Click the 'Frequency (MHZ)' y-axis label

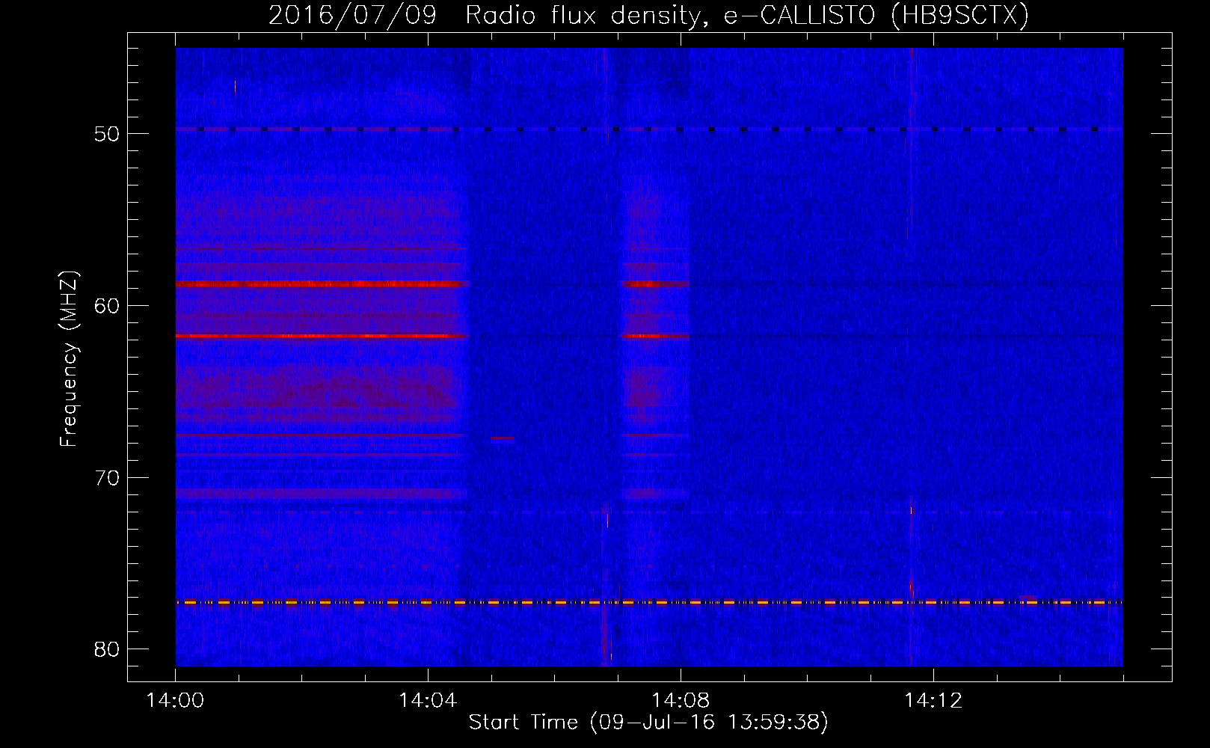68,359
